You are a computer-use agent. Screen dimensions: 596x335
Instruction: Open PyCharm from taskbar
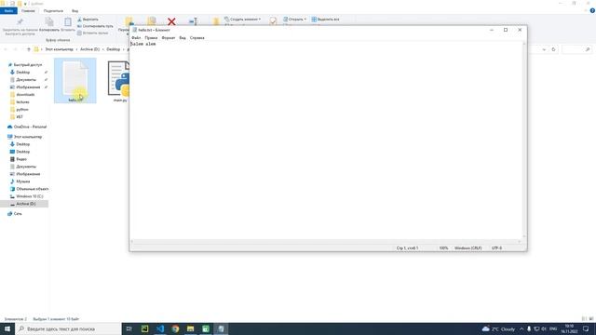click(145, 328)
